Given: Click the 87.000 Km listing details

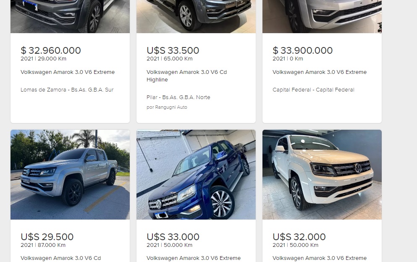Looking at the screenshot, I should [43, 245].
